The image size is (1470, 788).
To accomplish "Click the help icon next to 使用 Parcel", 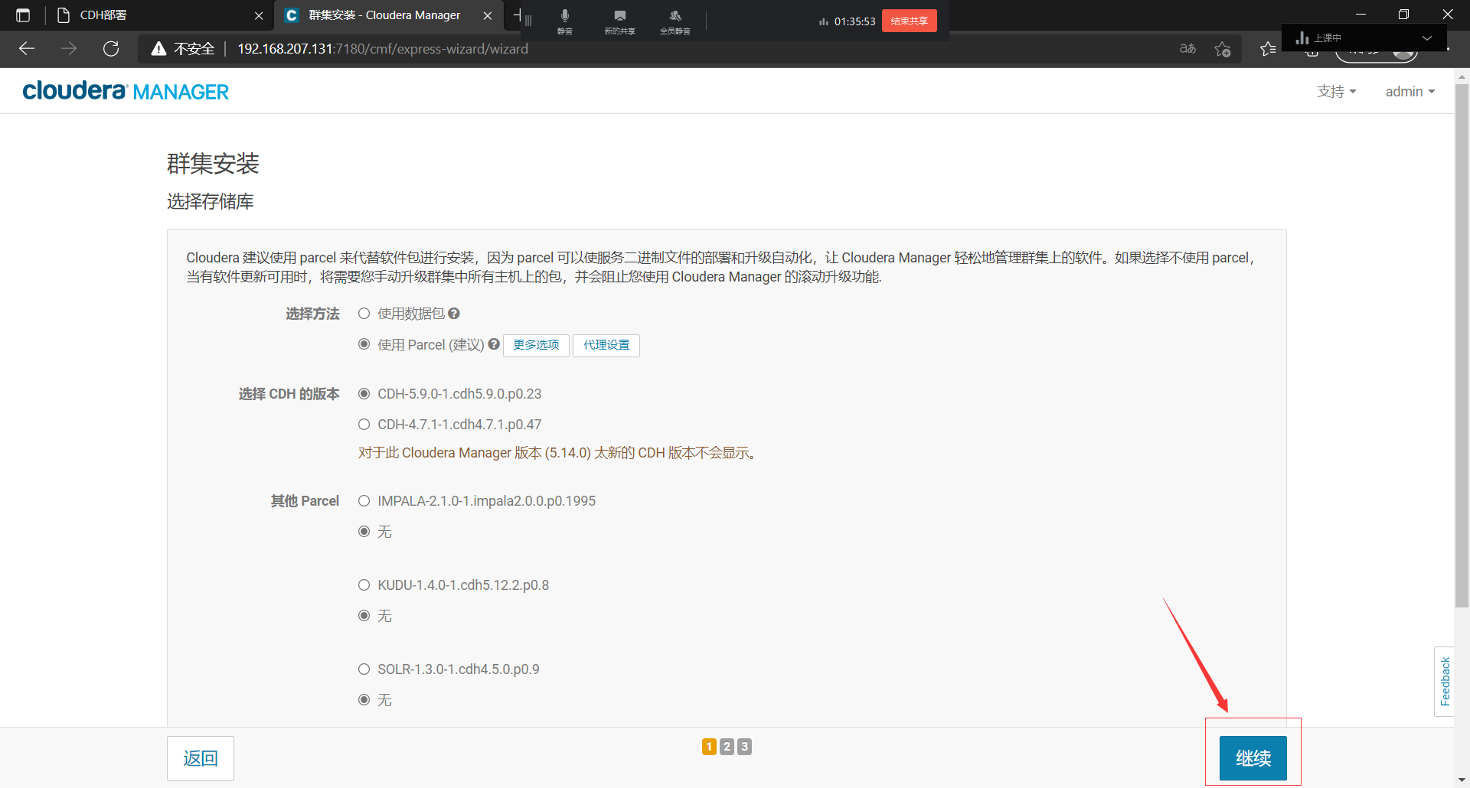I will click(494, 344).
